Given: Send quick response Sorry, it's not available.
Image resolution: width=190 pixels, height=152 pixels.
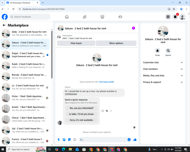Looking at the screenshot, I should click(81, 120).
